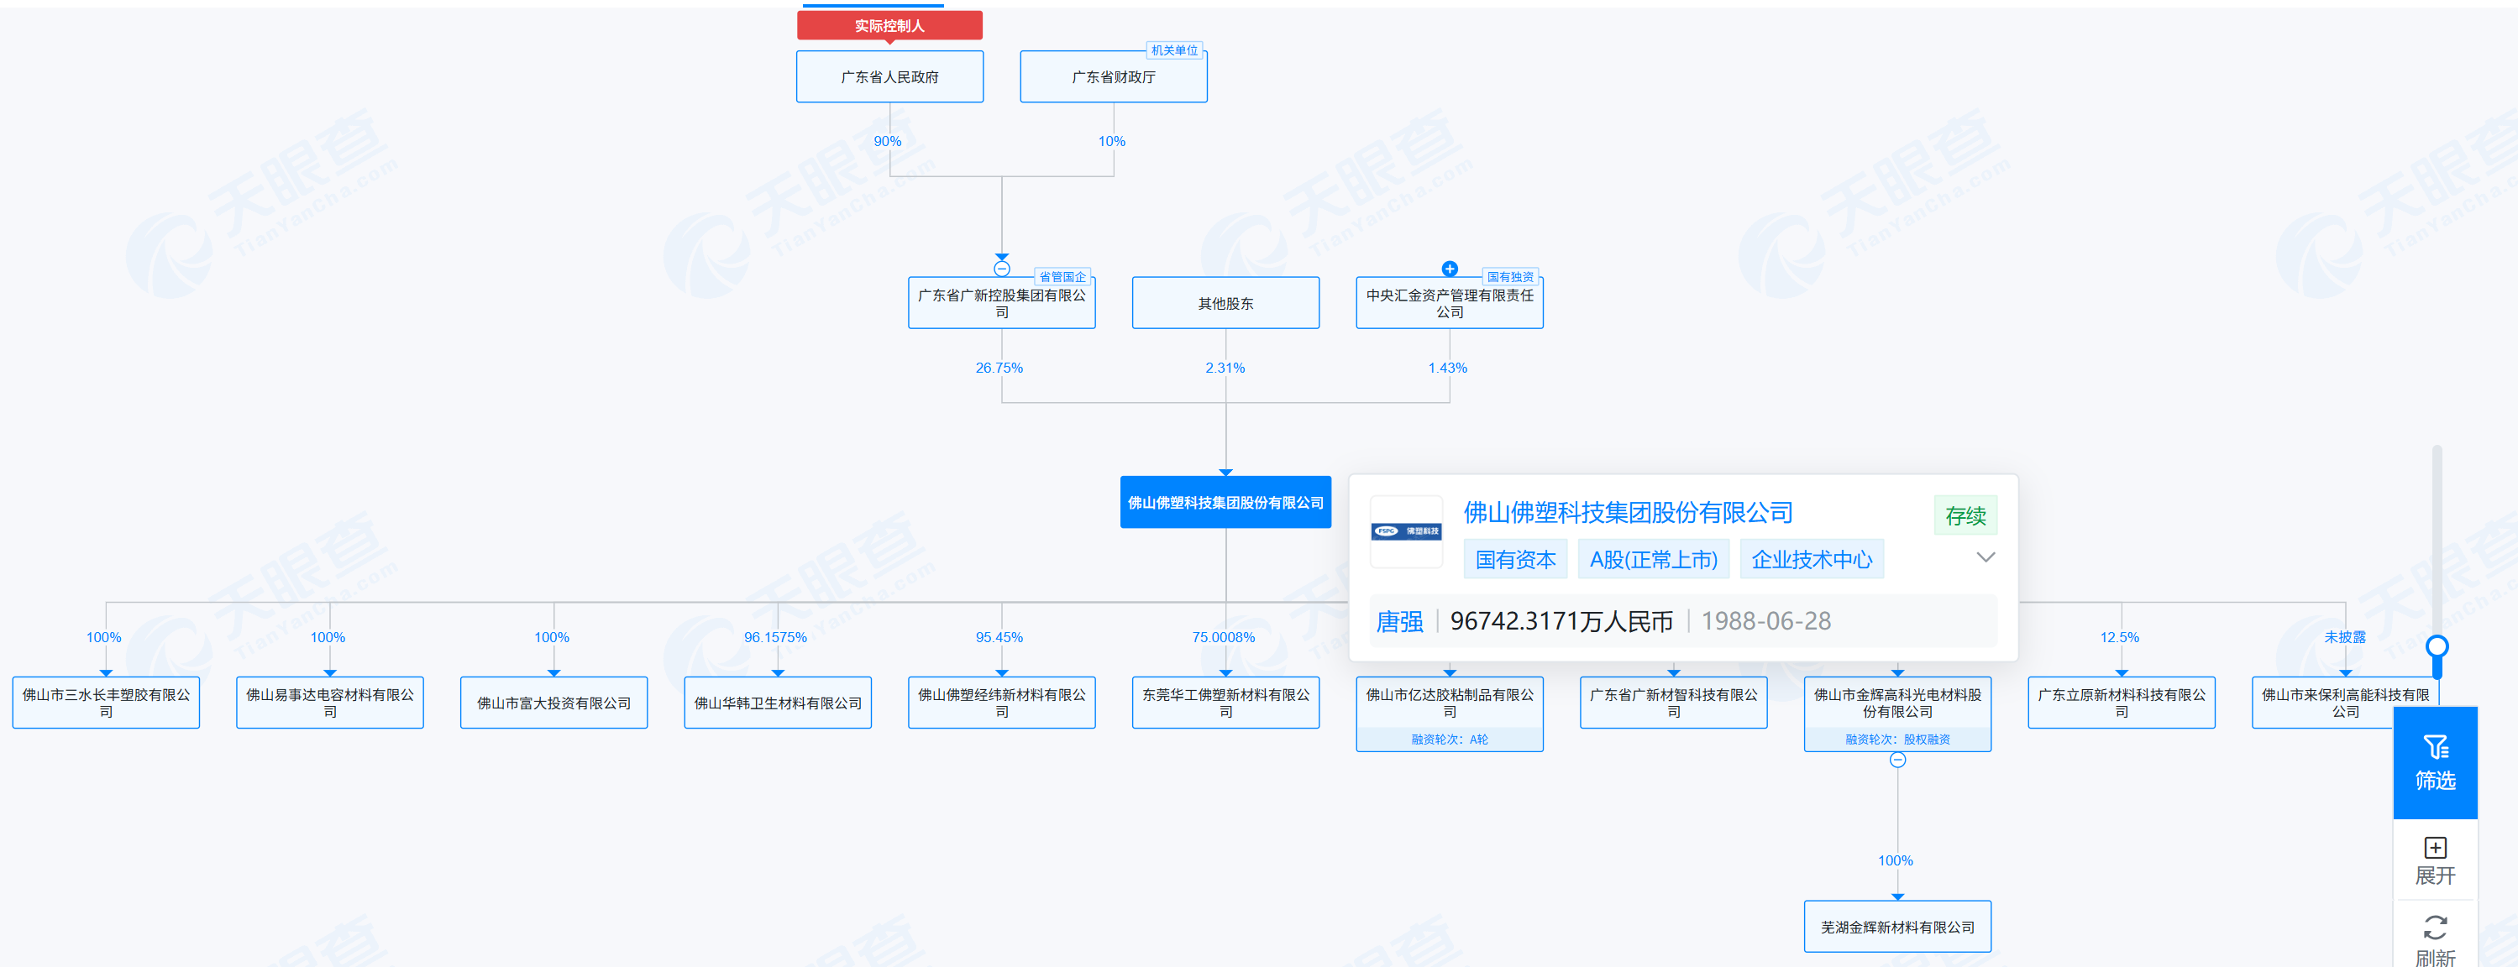Click the 2.31% shareholding label
Viewport: 2518px width, 967px height.
pyautogui.click(x=1225, y=369)
